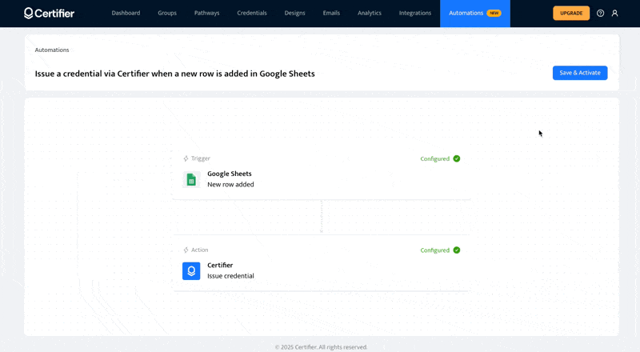Image resolution: width=640 pixels, height=352 pixels.
Task: Open the Integrations tab
Action: tap(415, 13)
